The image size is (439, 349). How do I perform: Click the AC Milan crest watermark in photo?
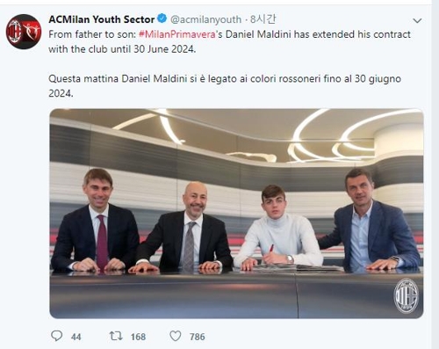407,295
